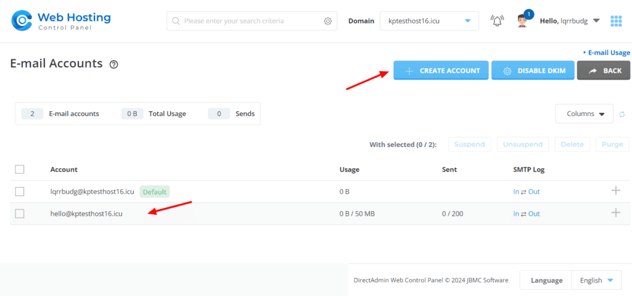Click the With selected (0 / 2) label
The width and height of the screenshot is (632, 296).
(403, 145)
